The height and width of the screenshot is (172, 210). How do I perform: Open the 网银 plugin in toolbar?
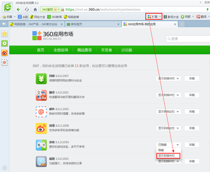[186, 17]
